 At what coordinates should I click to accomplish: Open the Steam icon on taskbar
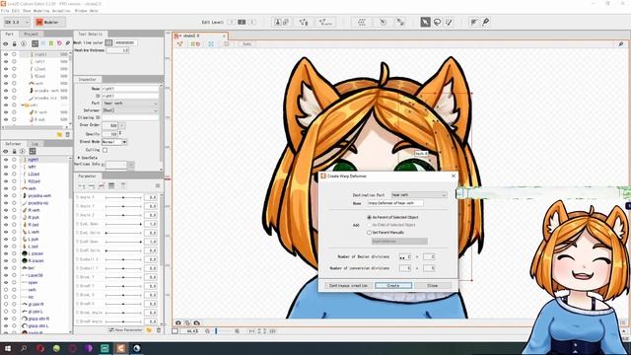click(x=137, y=348)
